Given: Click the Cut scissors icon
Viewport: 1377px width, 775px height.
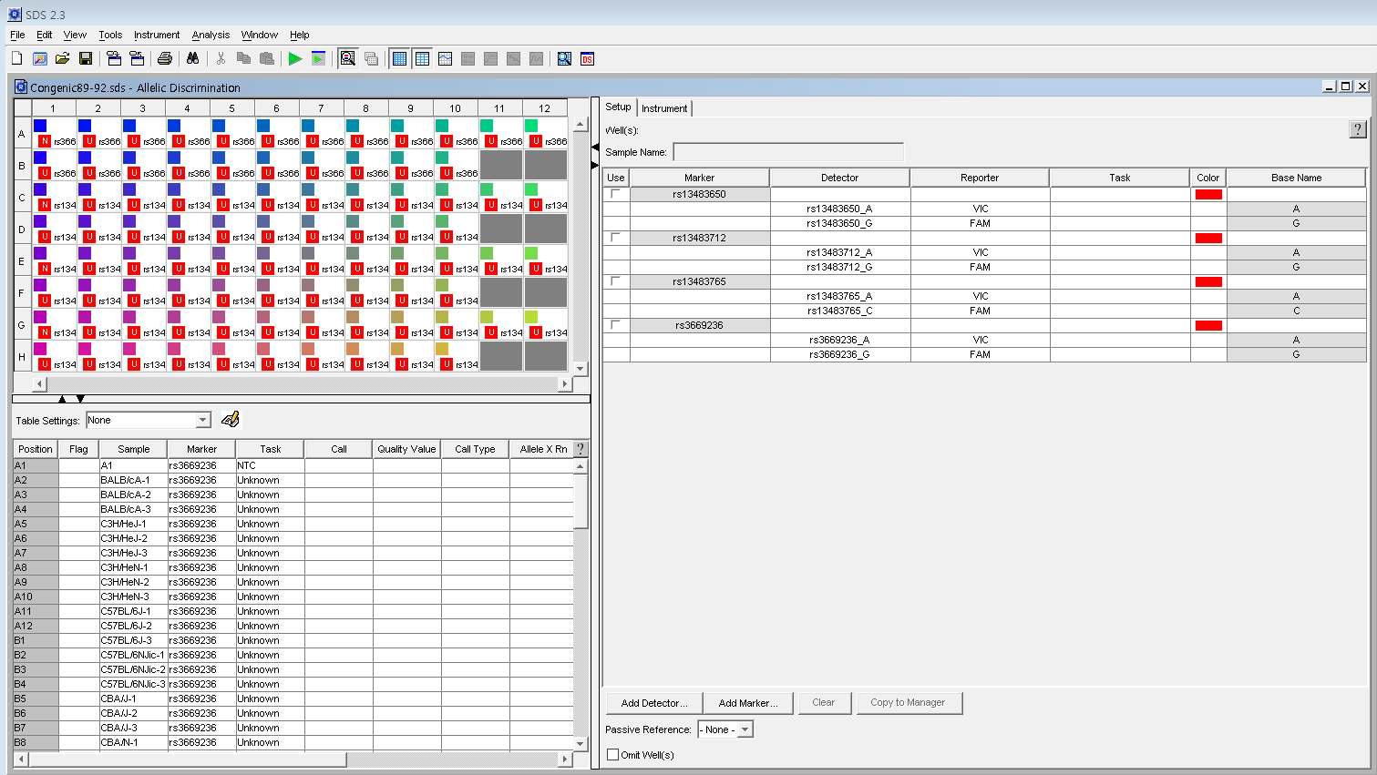Looking at the screenshot, I should coord(221,58).
